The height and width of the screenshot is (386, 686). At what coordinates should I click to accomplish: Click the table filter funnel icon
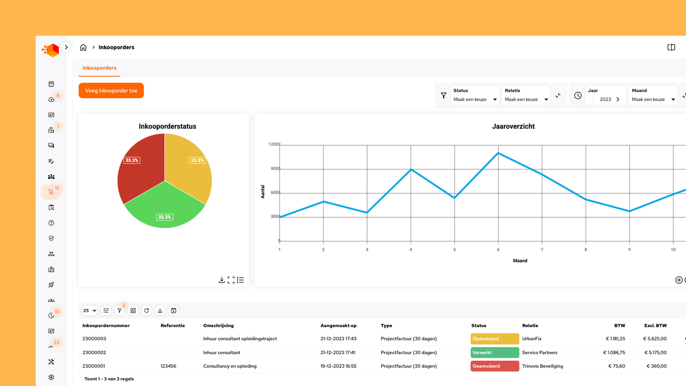[x=119, y=311]
